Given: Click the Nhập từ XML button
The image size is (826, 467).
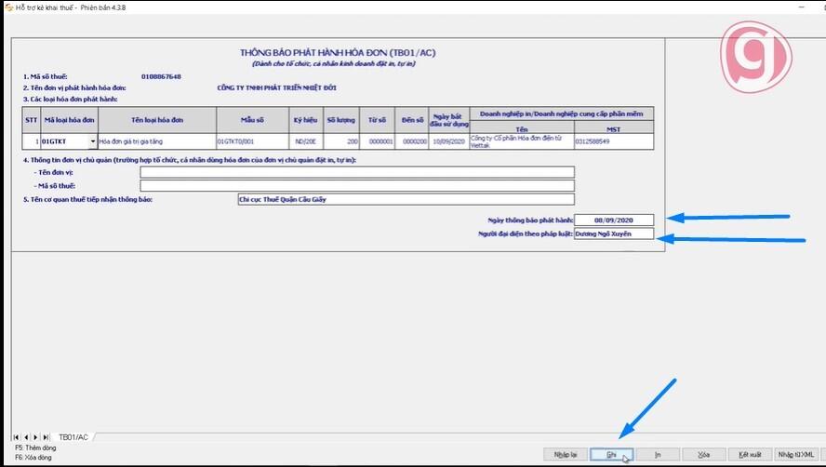Looking at the screenshot, I should [x=796, y=454].
